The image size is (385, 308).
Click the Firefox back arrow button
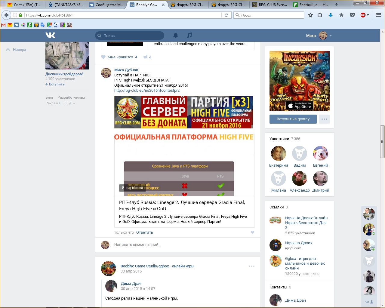[6, 15]
